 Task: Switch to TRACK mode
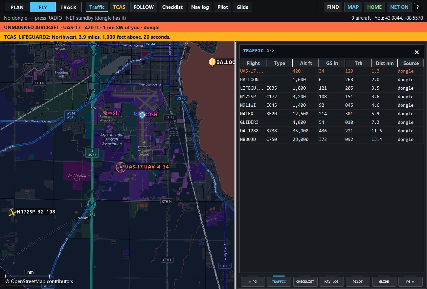[x=68, y=7]
